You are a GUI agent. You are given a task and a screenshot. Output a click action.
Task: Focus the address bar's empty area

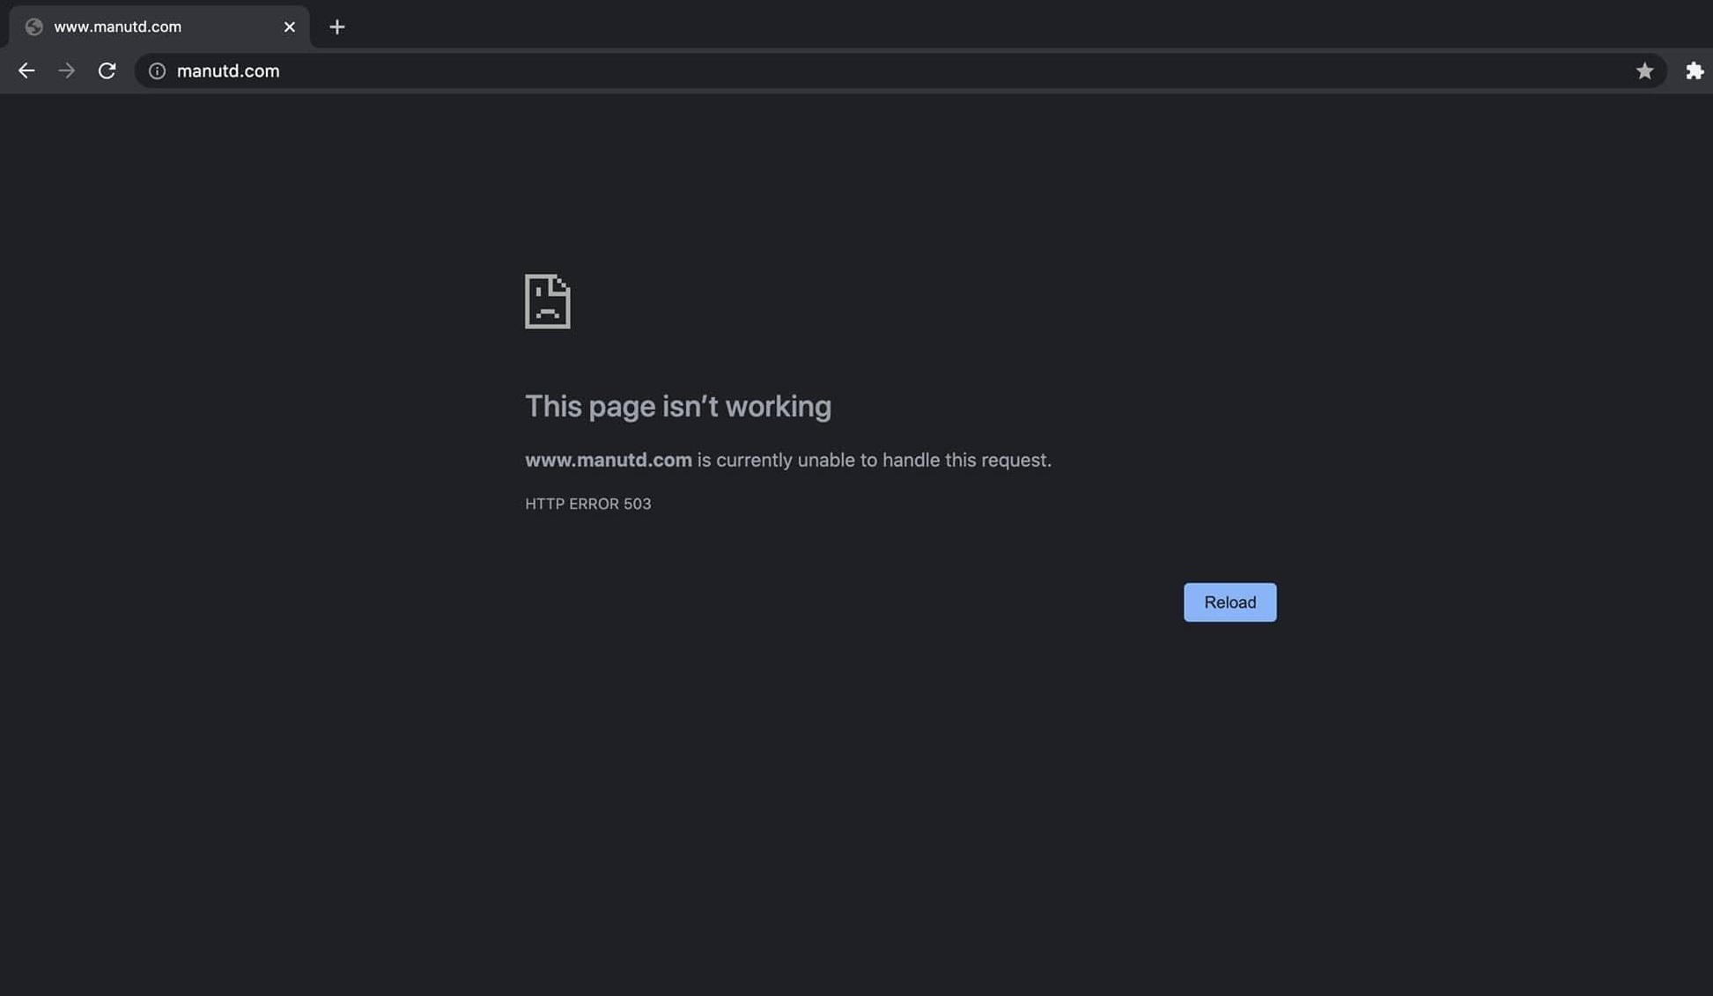click(x=881, y=71)
